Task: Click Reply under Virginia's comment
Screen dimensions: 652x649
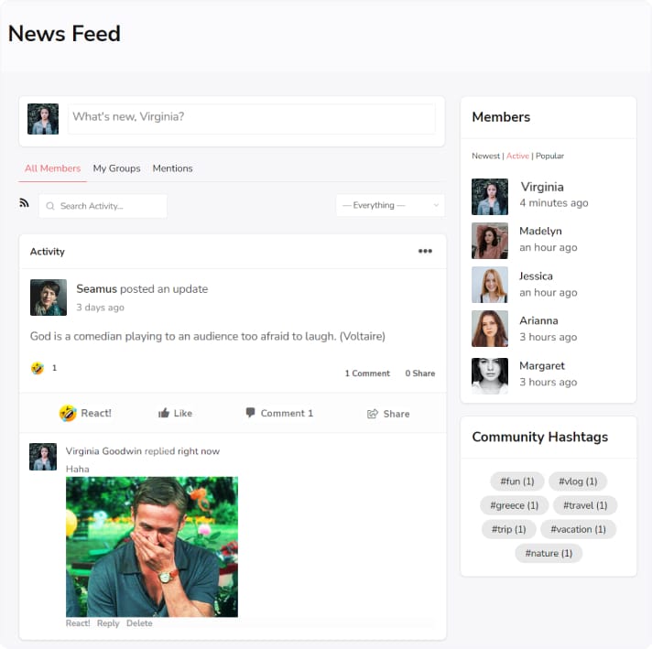Action: 108,623
